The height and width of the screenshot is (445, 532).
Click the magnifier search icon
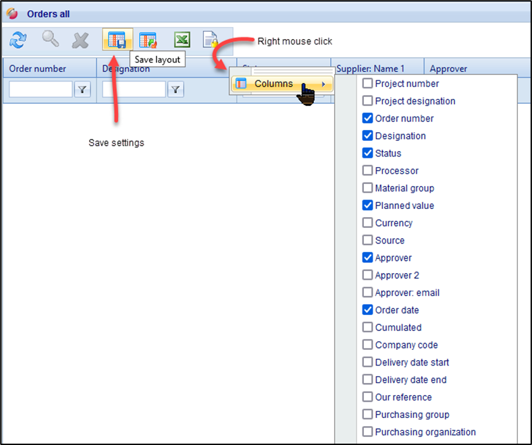50,40
